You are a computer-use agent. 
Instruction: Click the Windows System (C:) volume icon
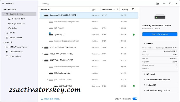coord(51,34)
